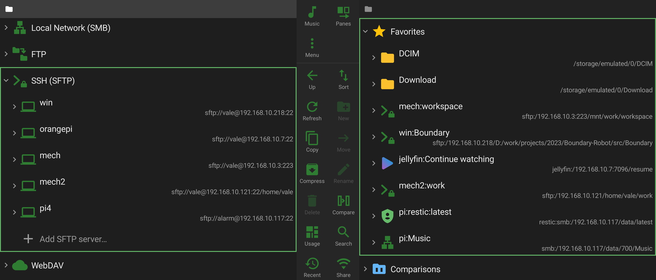656x280 pixels.
Task: Click the jellyfin play triangle icon
Action: coord(387,163)
